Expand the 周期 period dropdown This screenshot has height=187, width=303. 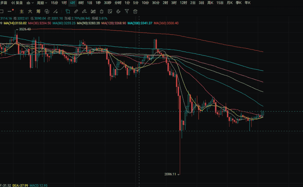coord(42,3)
